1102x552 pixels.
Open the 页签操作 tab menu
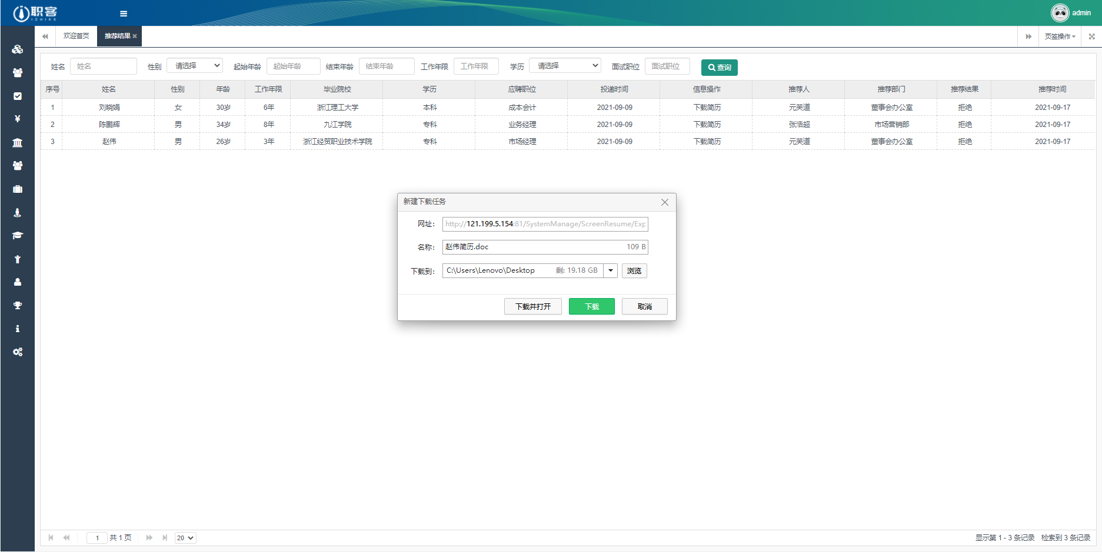(x=1060, y=36)
